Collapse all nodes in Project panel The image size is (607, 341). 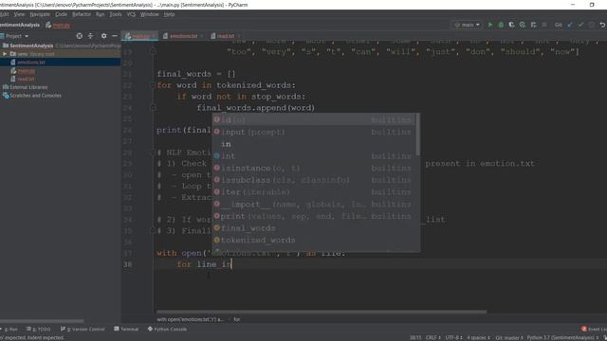point(91,36)
